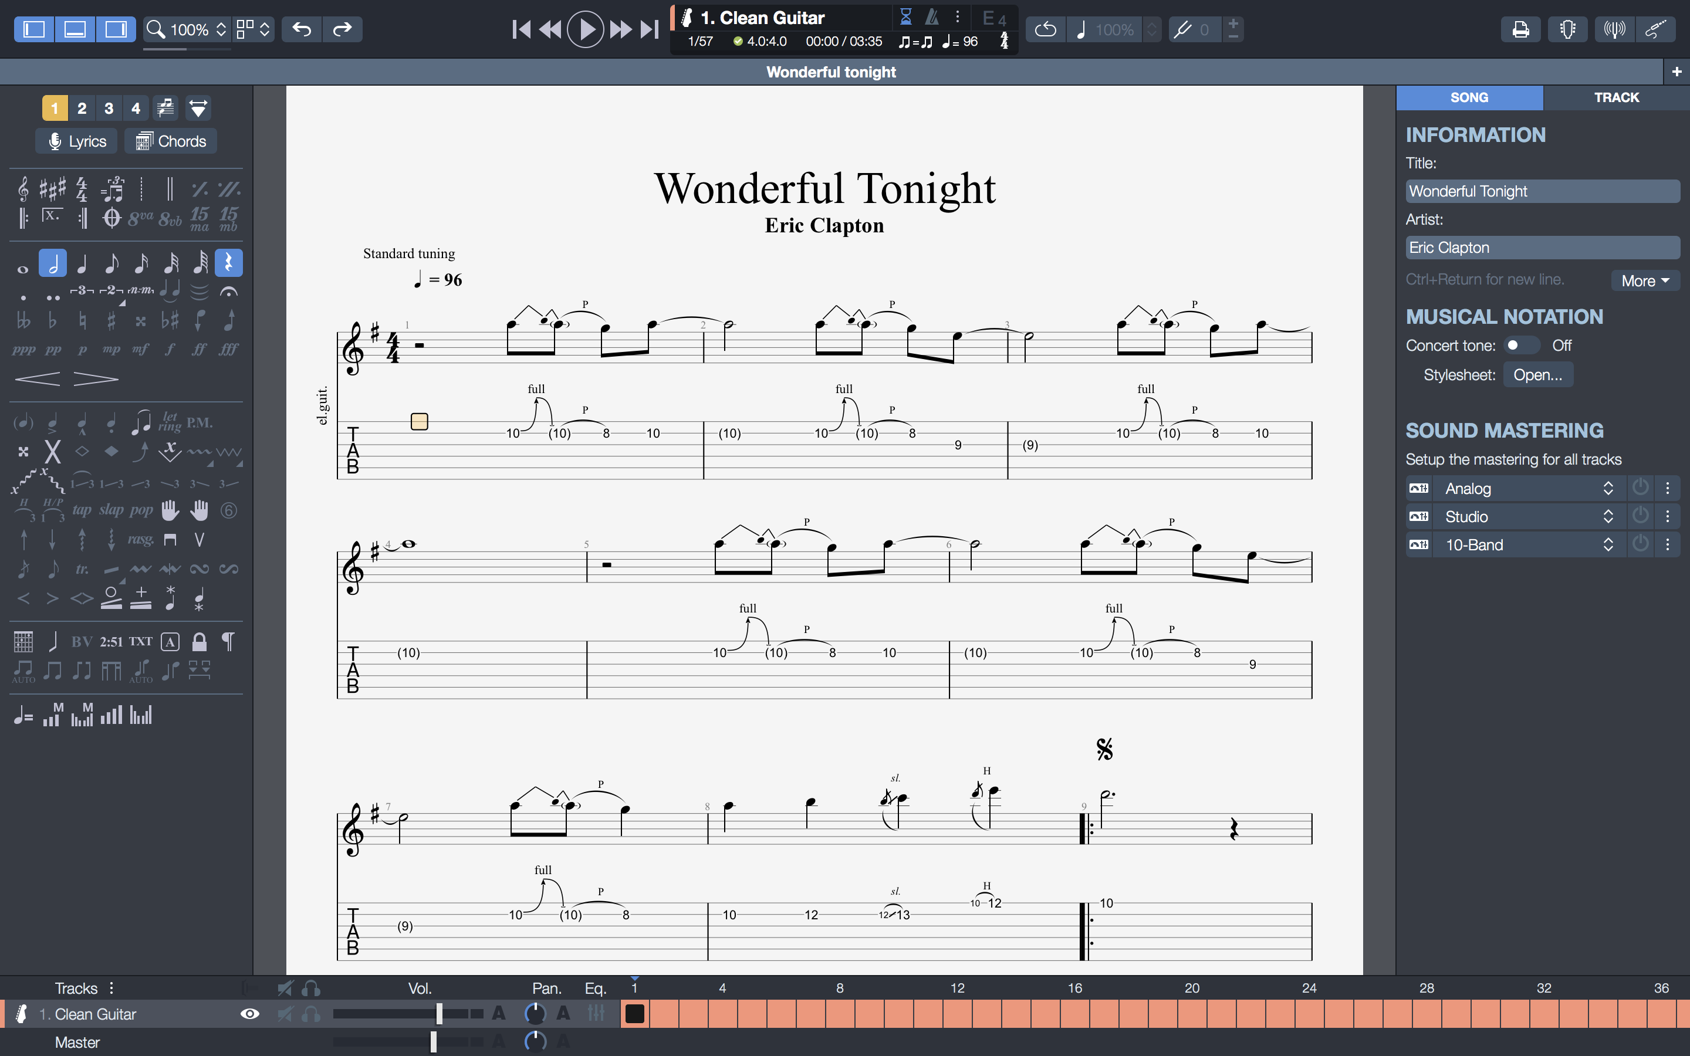This screenshot has height=1056, width=1690.
Task: Open the Tracks options menu
Action: click(111, 987)
